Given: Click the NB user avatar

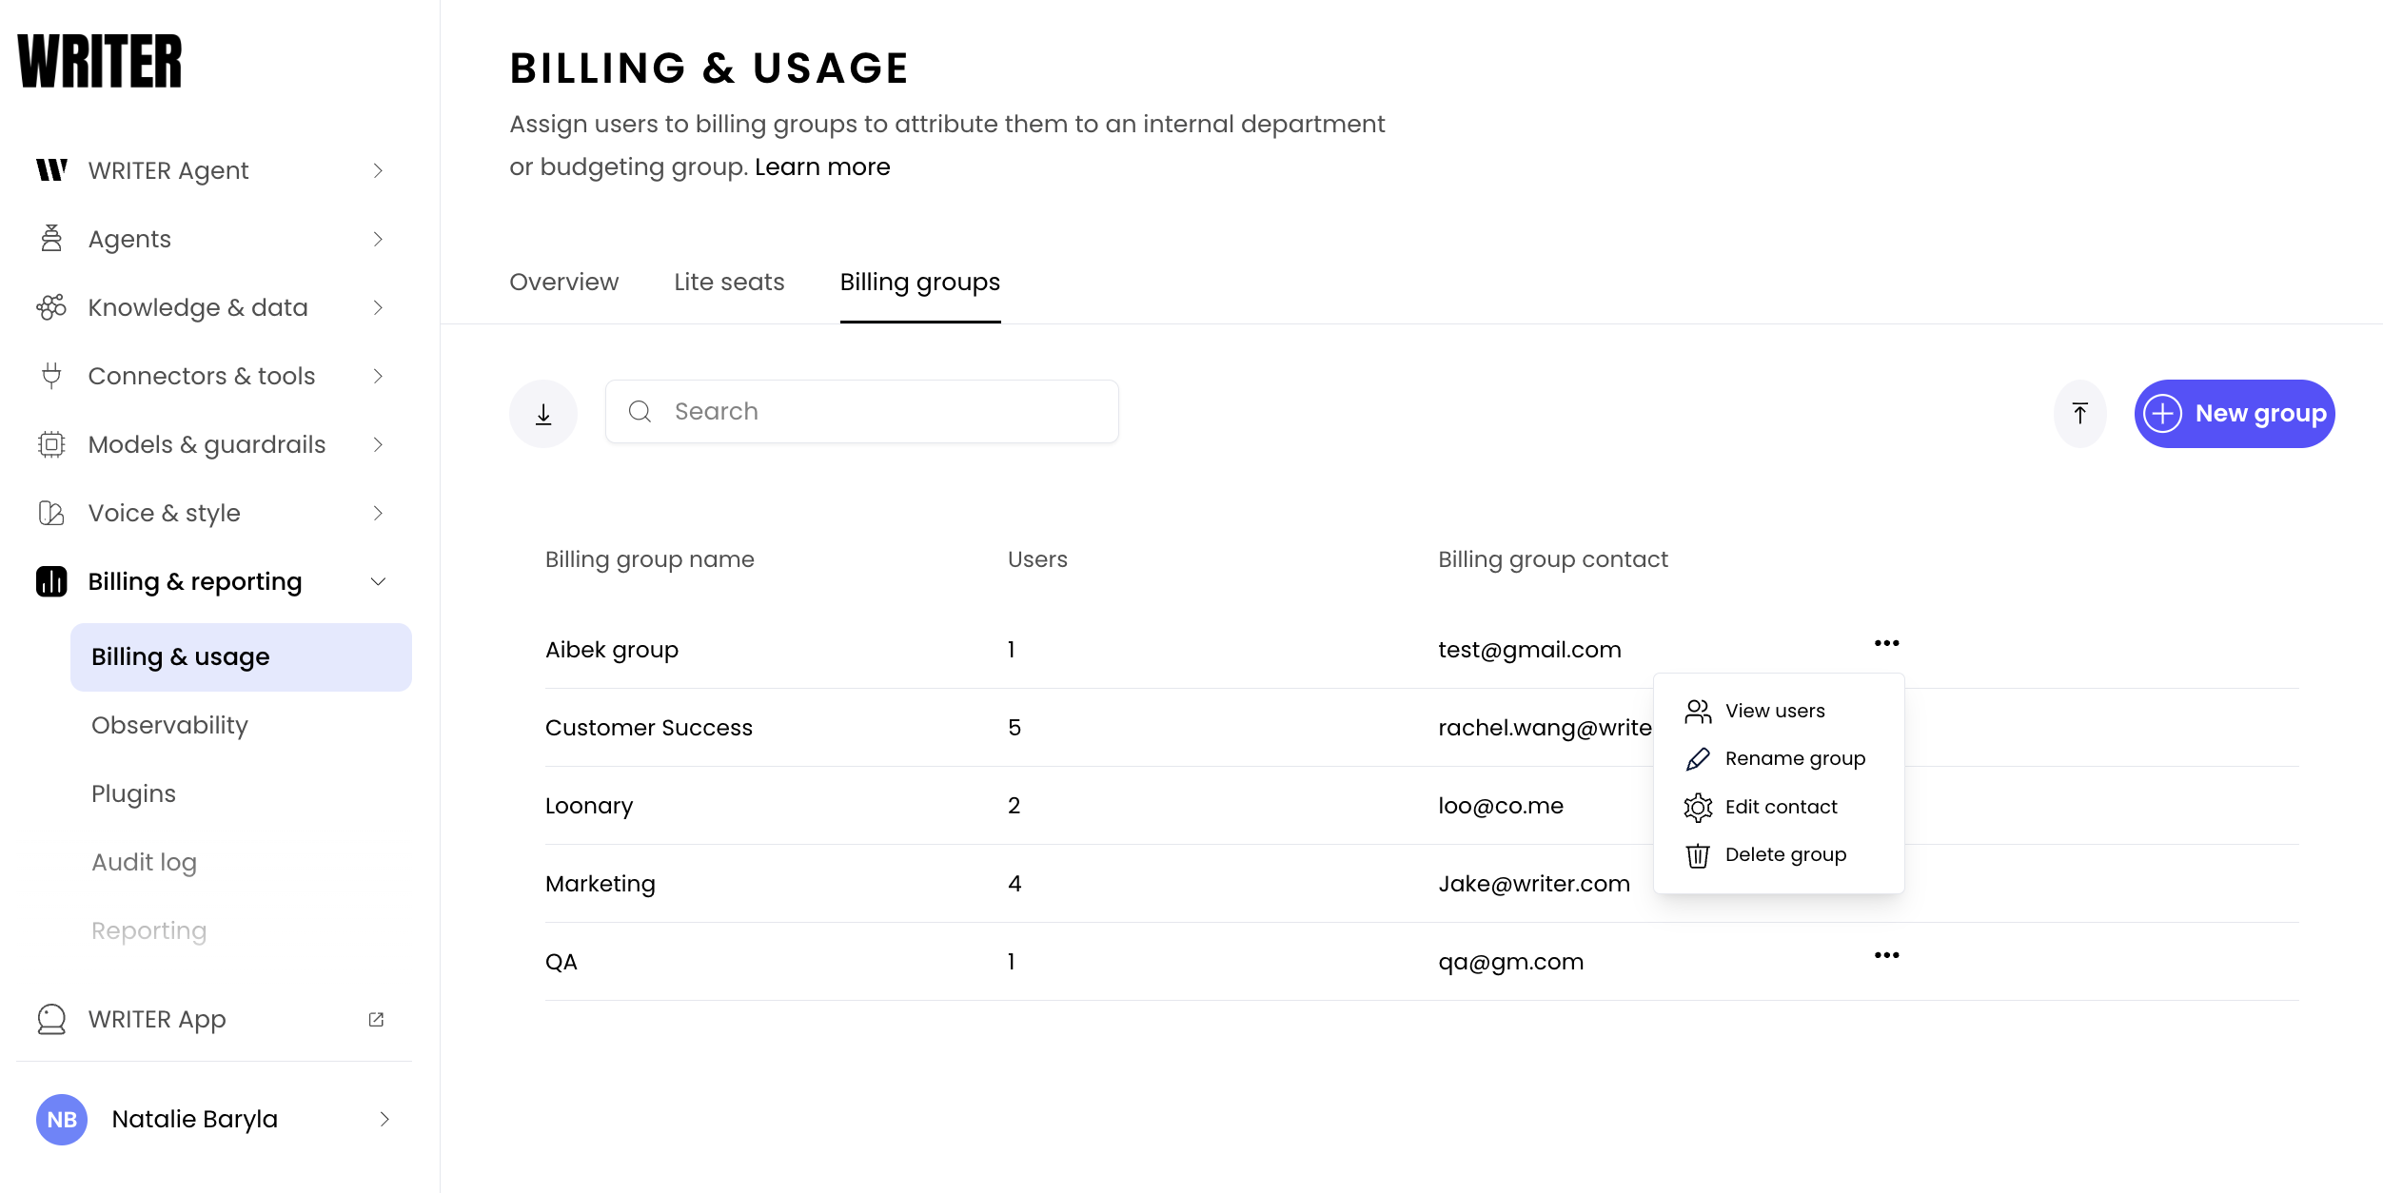Looking at the screenshot, I should coord(62,1119).
